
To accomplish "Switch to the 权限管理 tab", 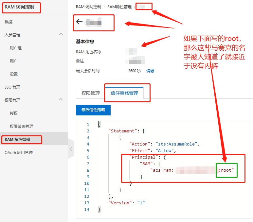I will tap(91, 93).
